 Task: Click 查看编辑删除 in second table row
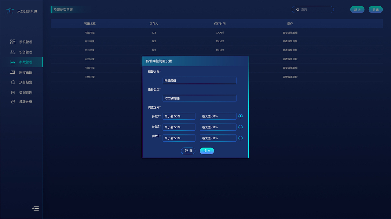click(290, 41)
